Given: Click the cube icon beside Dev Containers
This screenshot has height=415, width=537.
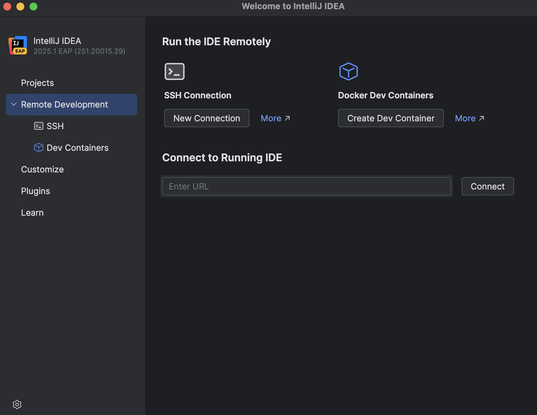Looking at the screenshot, I should point(38,148).
